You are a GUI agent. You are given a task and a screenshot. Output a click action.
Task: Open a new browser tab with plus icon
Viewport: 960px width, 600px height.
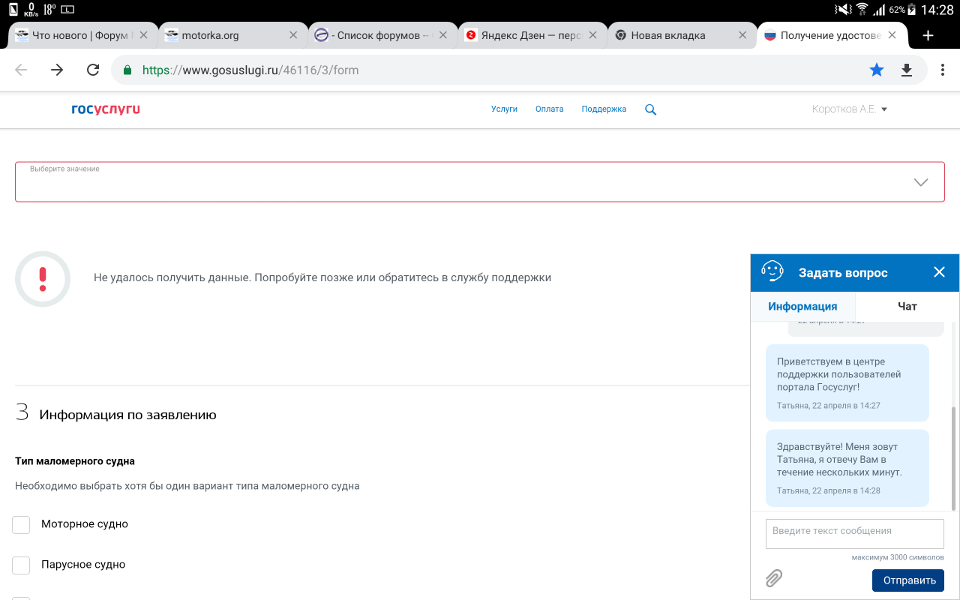click(928, 35)
